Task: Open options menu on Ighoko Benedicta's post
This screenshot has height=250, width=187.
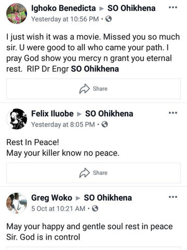Action: 173,7
